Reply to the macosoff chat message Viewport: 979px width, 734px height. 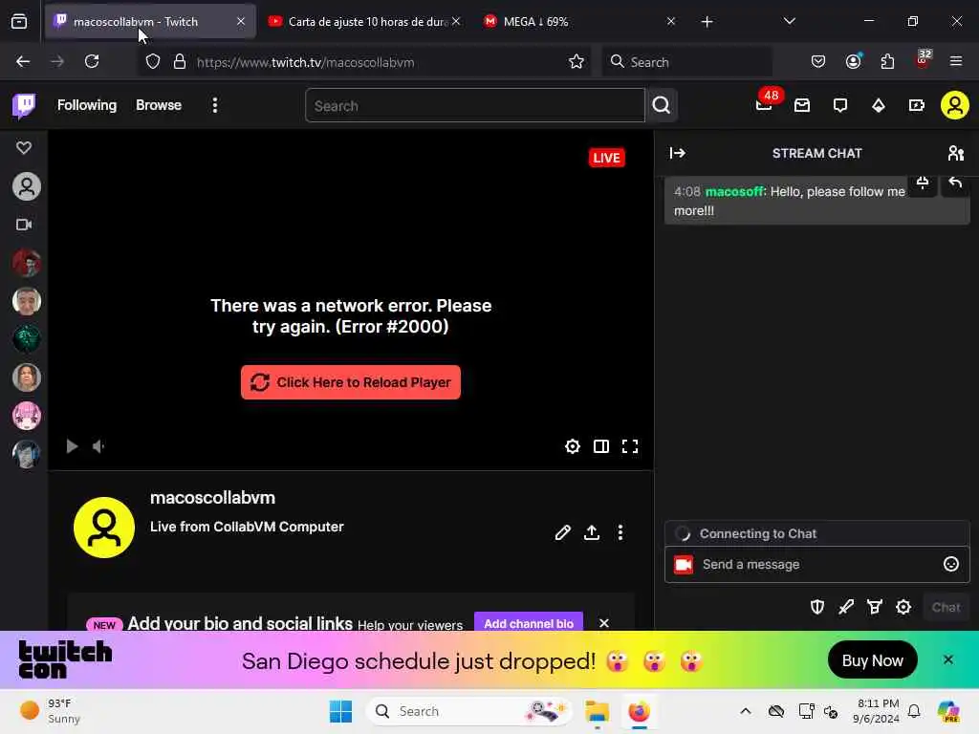point(955,183)
